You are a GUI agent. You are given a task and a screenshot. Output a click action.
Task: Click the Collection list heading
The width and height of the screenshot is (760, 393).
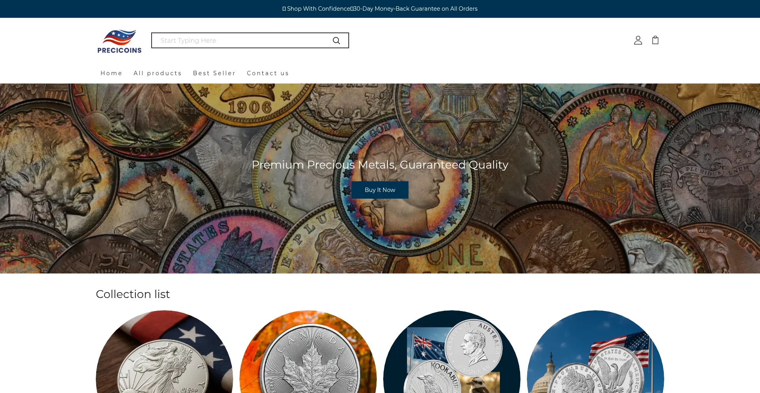click(133, 294)
